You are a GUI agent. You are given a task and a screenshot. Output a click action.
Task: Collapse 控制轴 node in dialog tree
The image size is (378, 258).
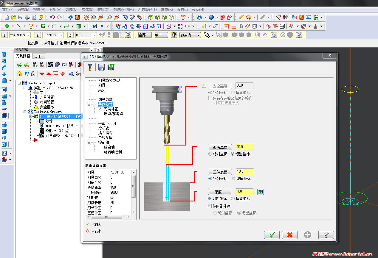pyautogui.click(x=89, y=143)
